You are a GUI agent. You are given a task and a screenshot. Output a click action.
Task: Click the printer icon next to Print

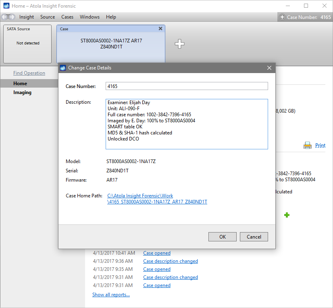(307, 145)
